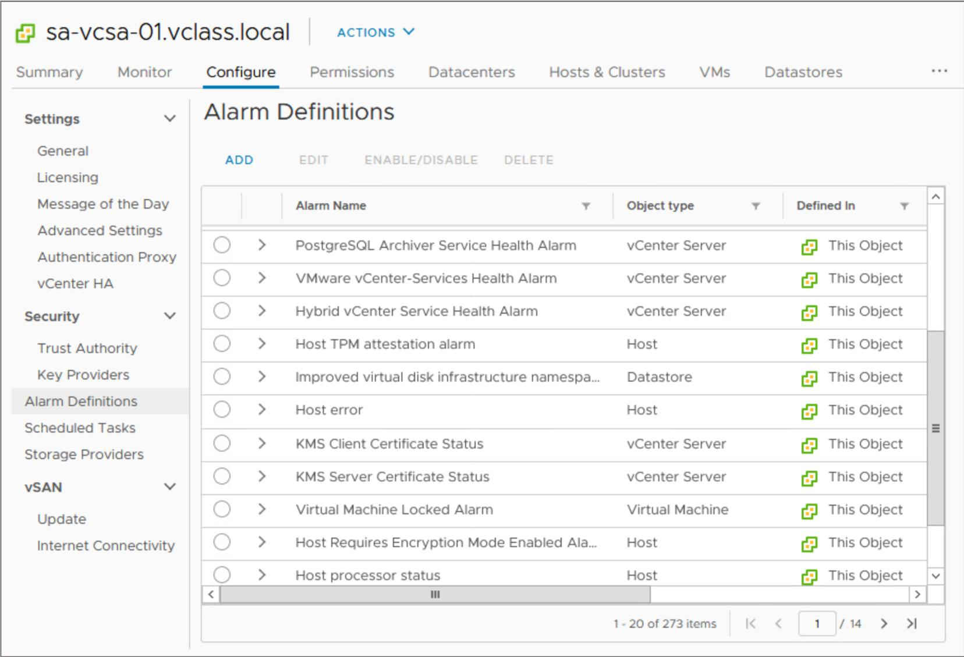
Task: Switch to the Datastores tab
Action: [803, 72]
